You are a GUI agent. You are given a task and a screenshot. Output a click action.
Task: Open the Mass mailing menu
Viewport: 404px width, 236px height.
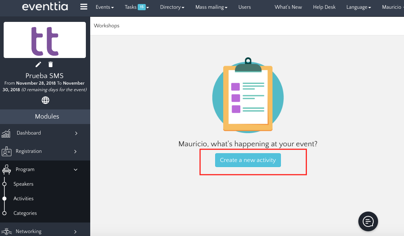pos(211,7)
